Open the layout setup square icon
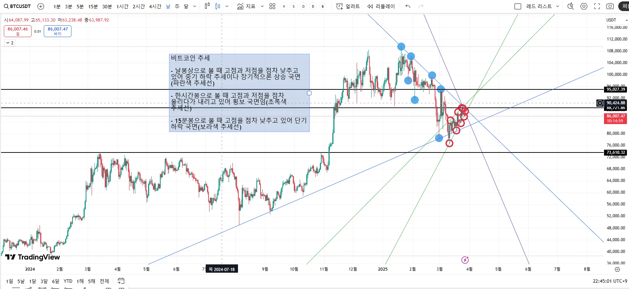Viewport: 629px width, 289px height. pyautogui.click(x=518, y=6)
